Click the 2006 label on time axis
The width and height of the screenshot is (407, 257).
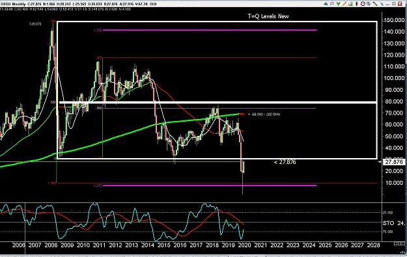click(19, 245)
